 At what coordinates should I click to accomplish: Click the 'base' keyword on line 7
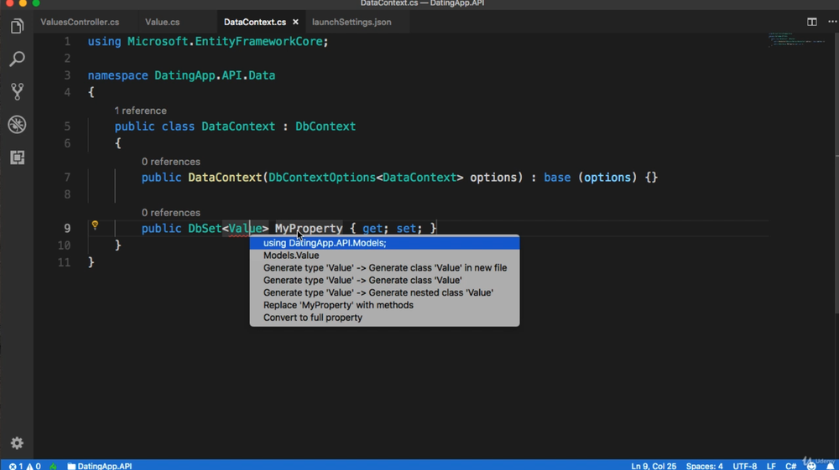[557, 178]
